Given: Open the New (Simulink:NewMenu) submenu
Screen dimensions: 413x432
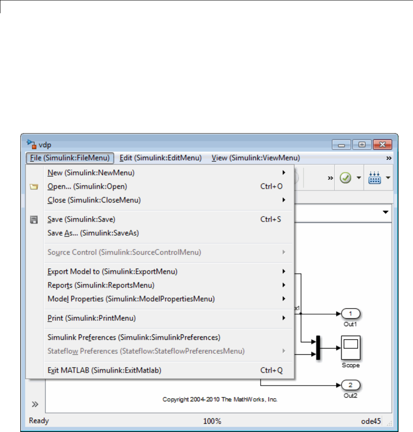Looking at the screenshot, I should (169, 173).
